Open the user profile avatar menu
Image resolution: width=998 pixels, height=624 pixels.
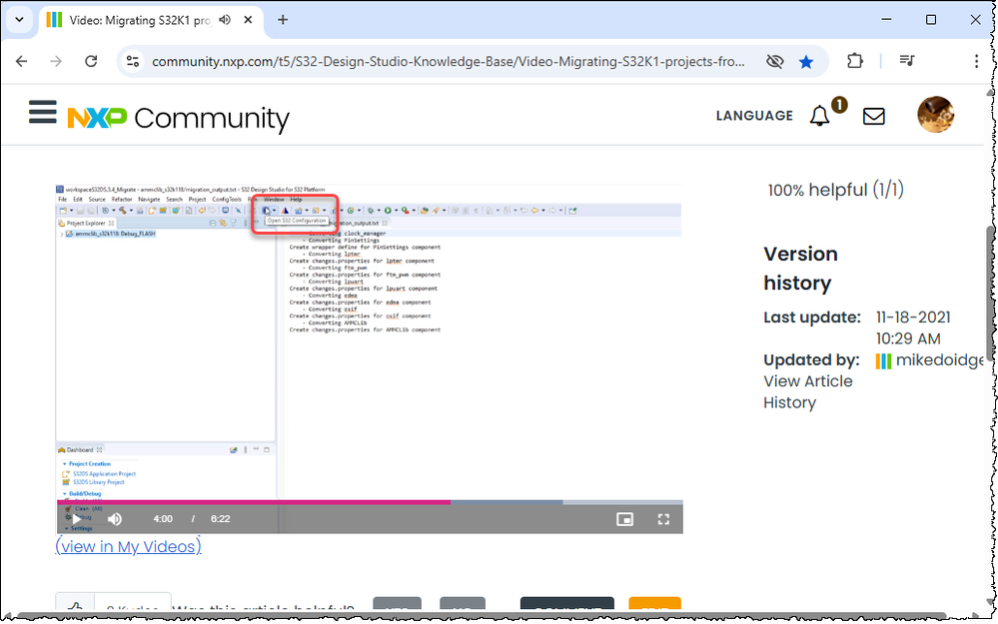coord(935,115)
